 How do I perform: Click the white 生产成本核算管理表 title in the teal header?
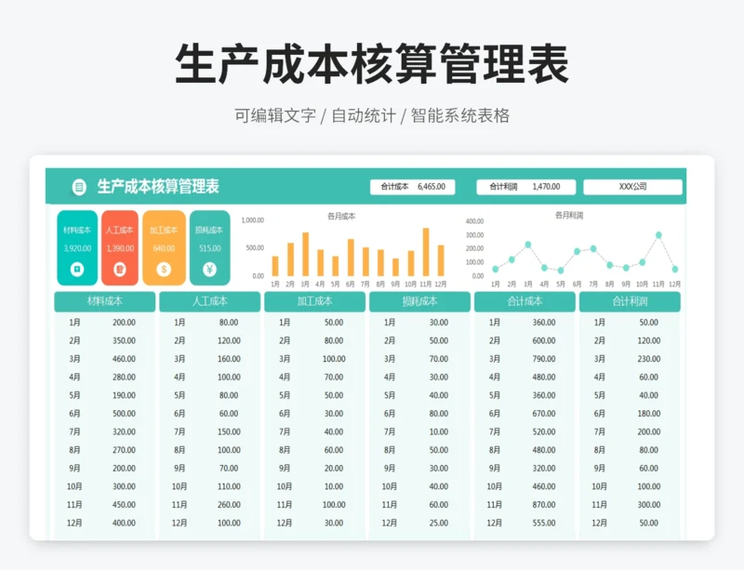pos(158,187)
